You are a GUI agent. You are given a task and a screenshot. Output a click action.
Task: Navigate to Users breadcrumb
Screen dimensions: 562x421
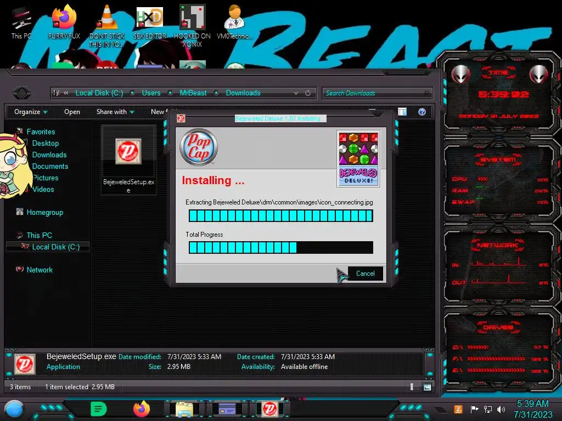point(151,93)
